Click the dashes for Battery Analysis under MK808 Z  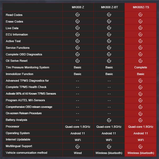[x=78, y=120]
